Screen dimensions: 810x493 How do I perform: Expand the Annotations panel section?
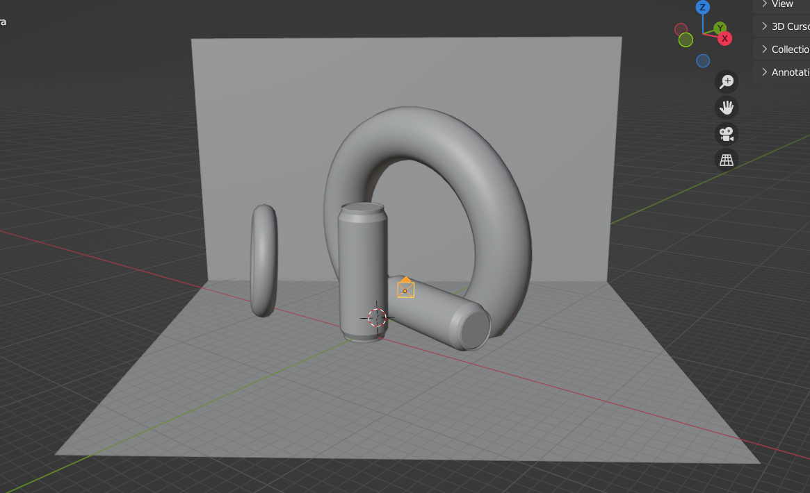point(786,72)
